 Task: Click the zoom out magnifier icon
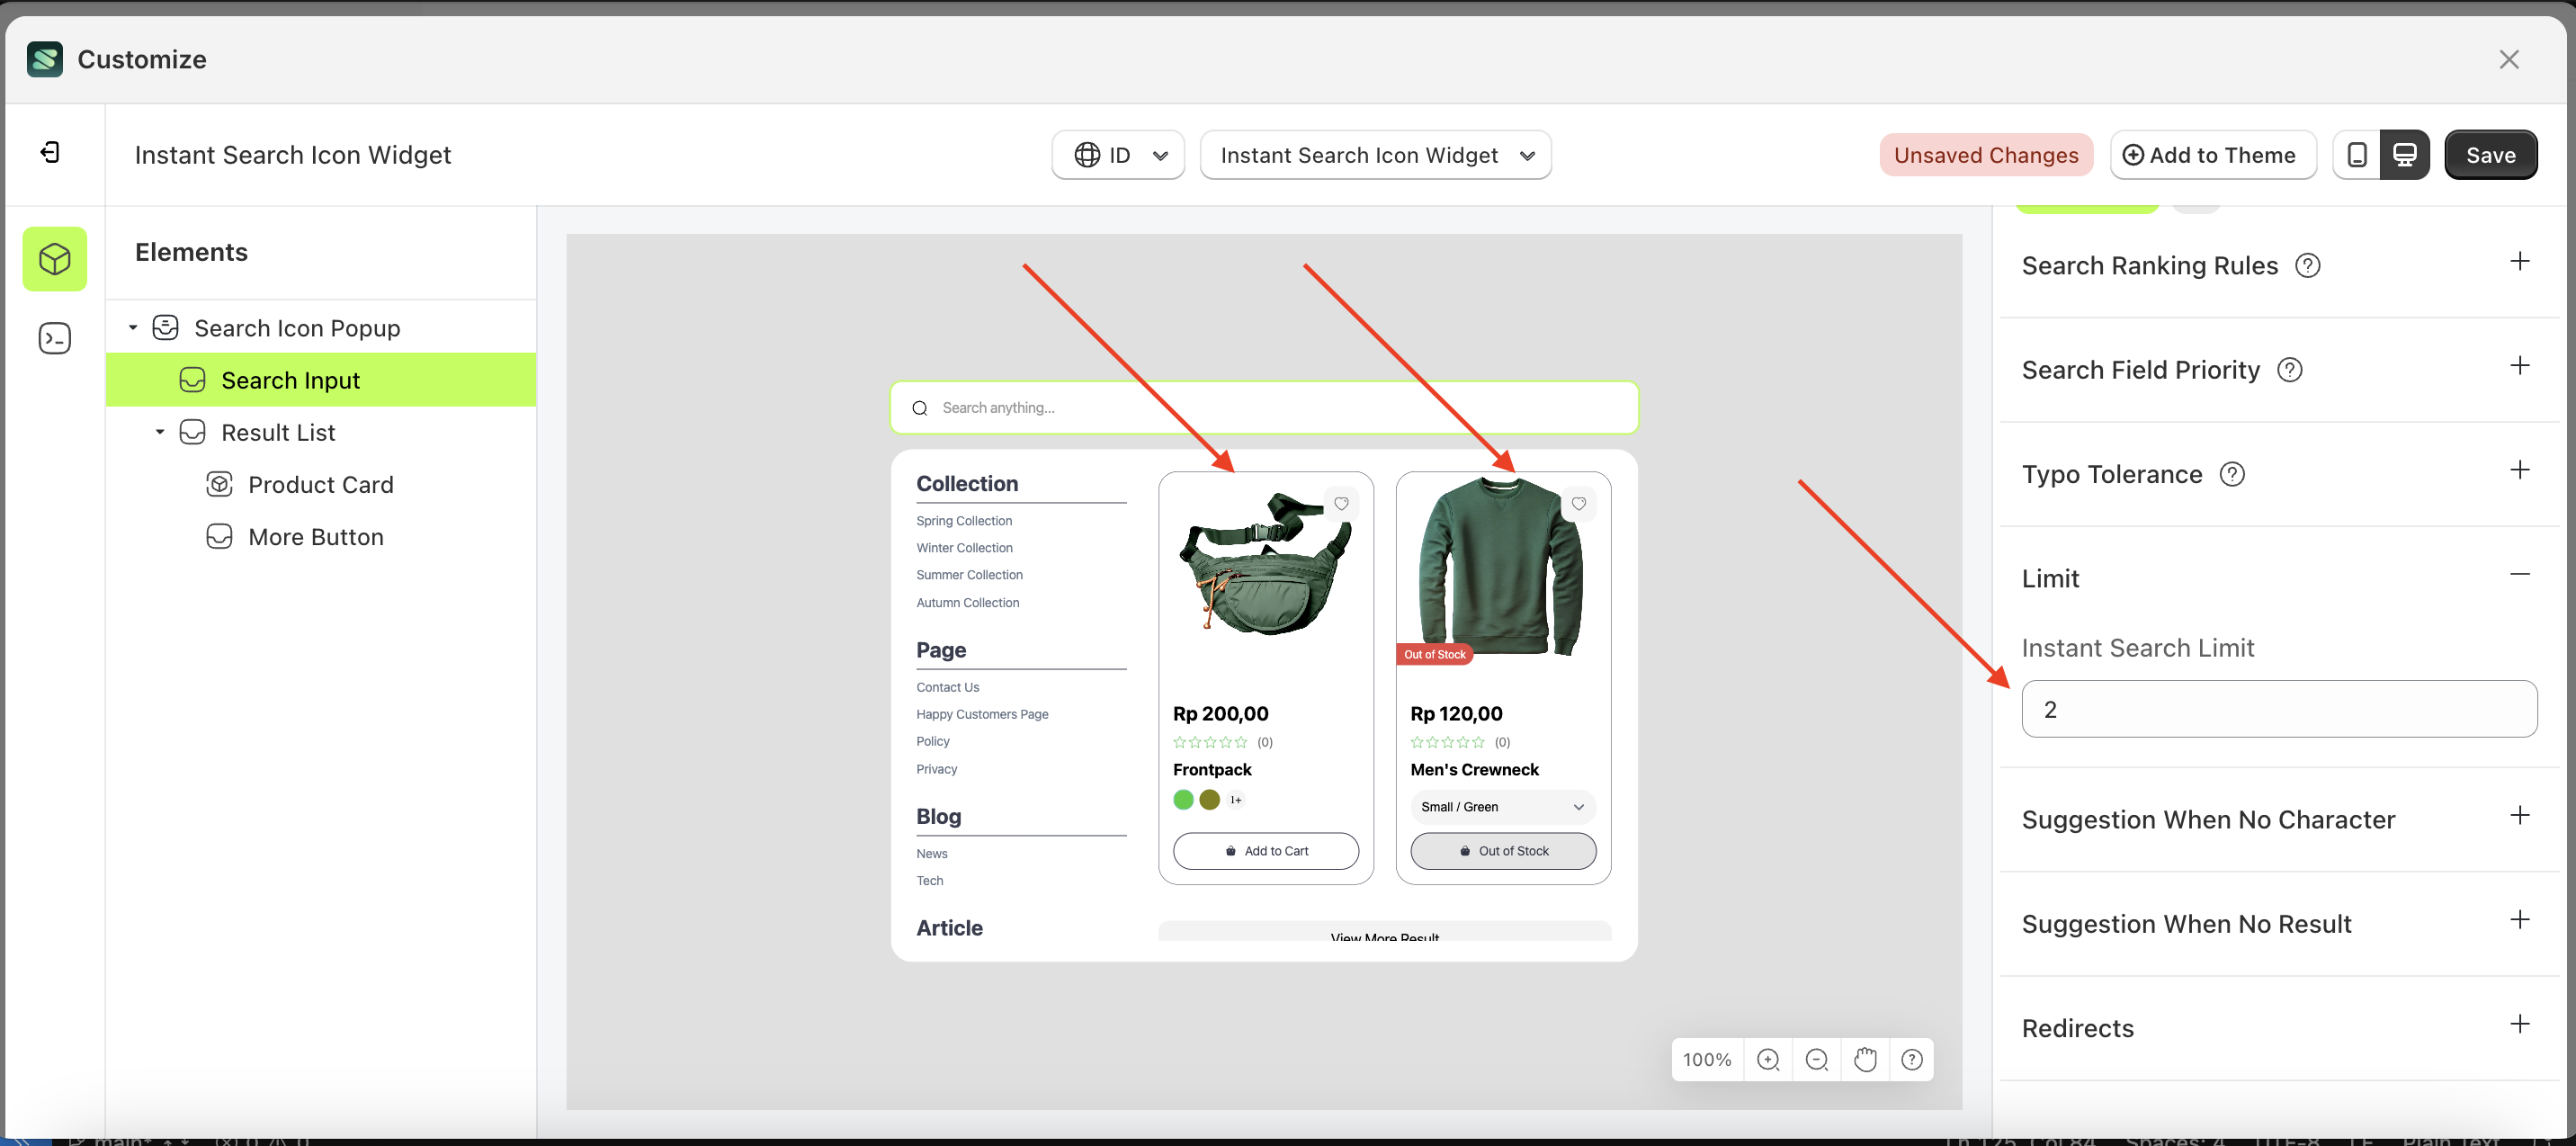[1817, 1059]
